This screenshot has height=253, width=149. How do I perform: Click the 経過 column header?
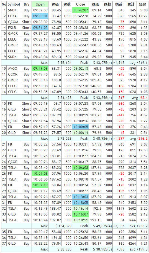pos(143,4)
